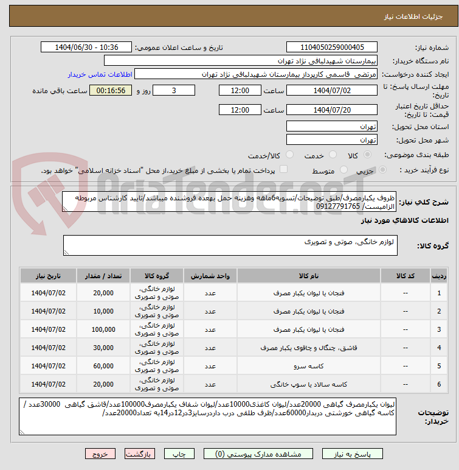Click the توضیحات خریدار text area
Image resolution: width=459 pixels, height=470 pixels.
[x=207, y=416]
